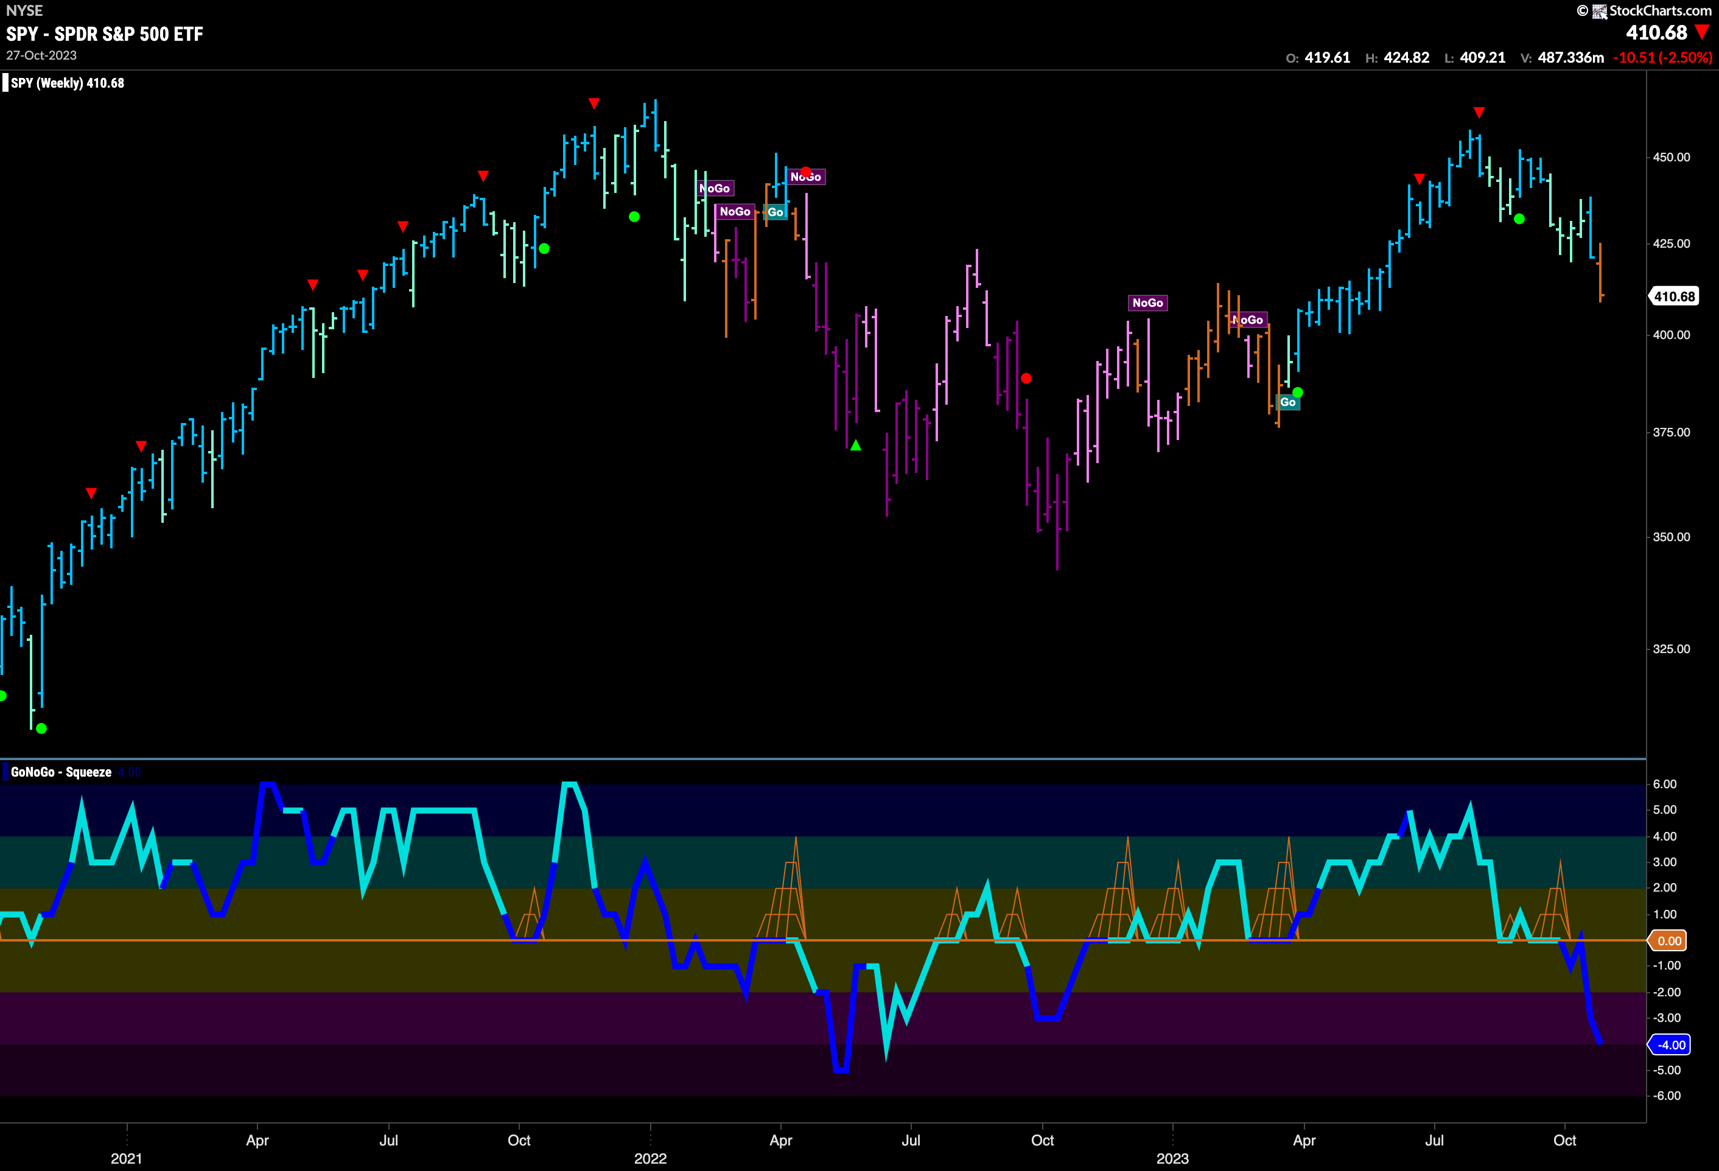This screenshot has height=1171, width=1719.
Task: Click the green up triangle near May 2022
Action: coord(856,446)
